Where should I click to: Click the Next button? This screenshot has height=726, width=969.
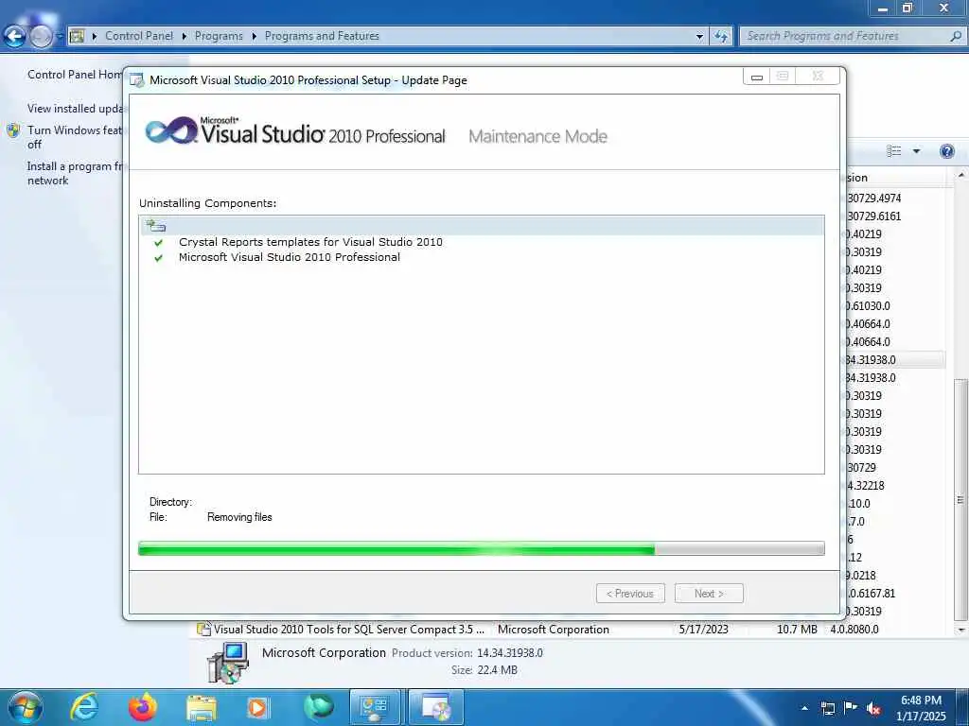(709, 594)
